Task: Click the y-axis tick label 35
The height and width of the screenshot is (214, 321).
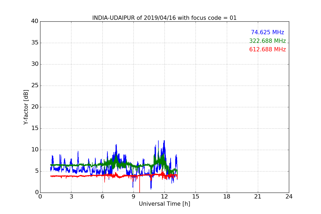Action: (x=35, y=43)
